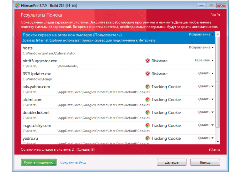The height and width of the screenshot is (172, 241).
Task: Select the yadro.ru entry
Action: click(x=118, y=140)
